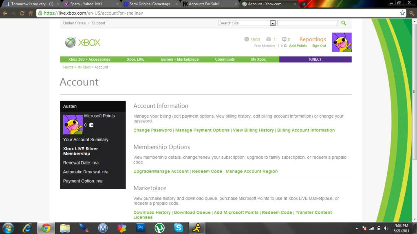This screenshot has width=417, height=234.
Task: Switch to Google Chrome on the taskbar
Action: coord(46,228)
